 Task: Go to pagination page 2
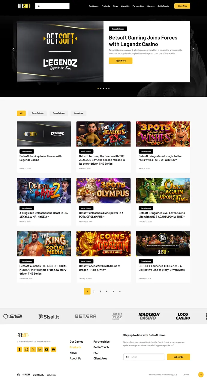tap(94, 291)
